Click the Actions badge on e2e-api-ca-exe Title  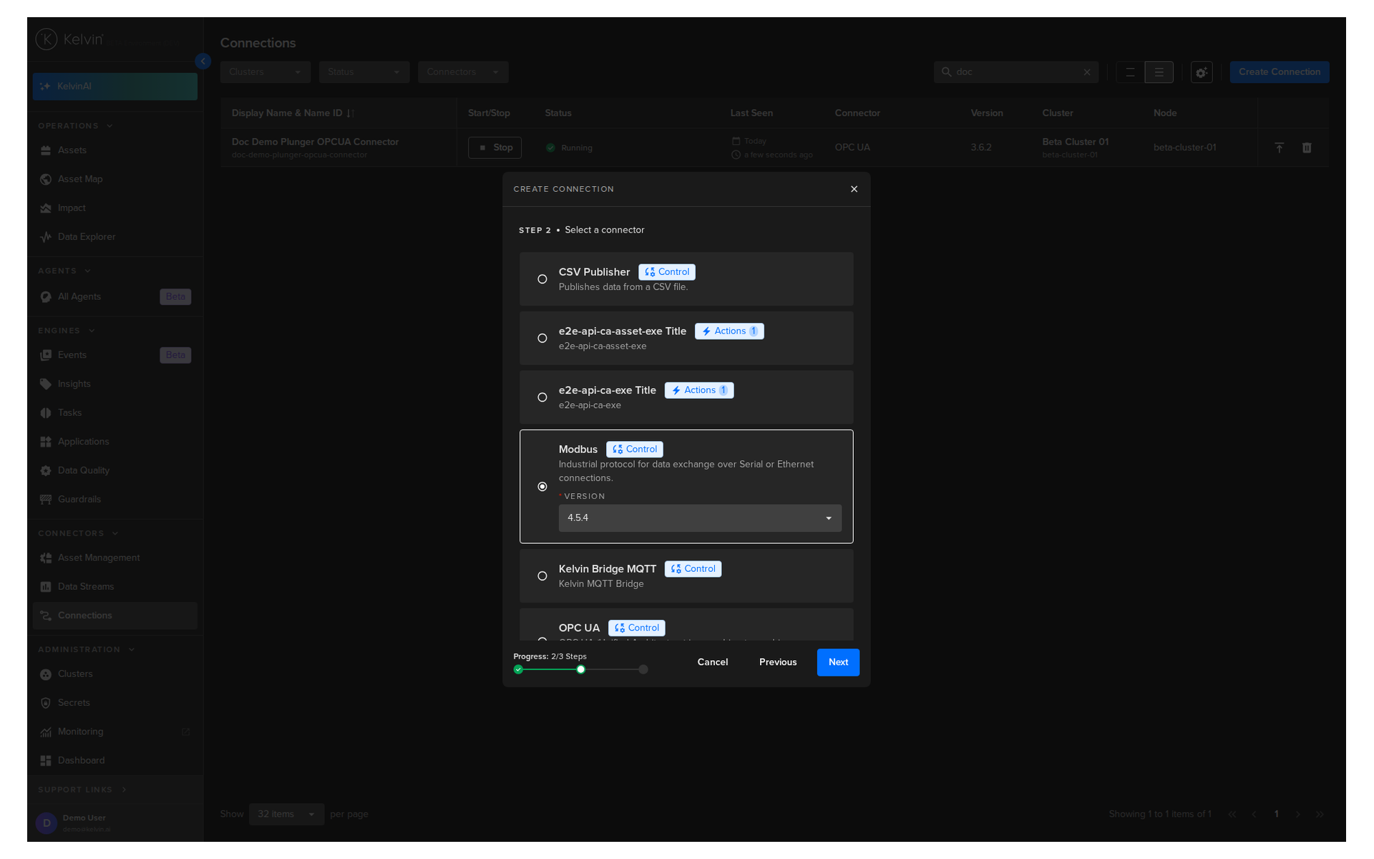pyautogui.click(x=699, y=390)
